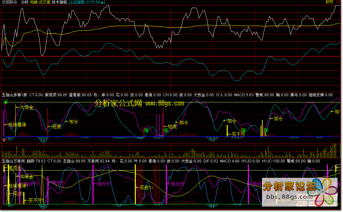Click the 买进?! marker in 万泉河 panel
343x212 pixels.
[x=144, y=188]
